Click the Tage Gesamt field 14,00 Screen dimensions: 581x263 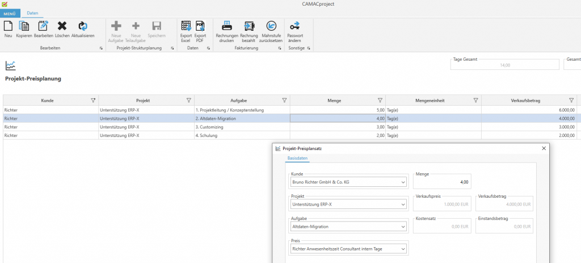pos(504,65)
